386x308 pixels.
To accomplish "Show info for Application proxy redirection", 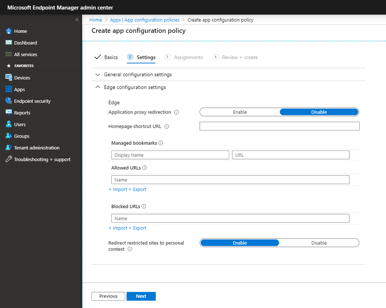I will 177,112.
